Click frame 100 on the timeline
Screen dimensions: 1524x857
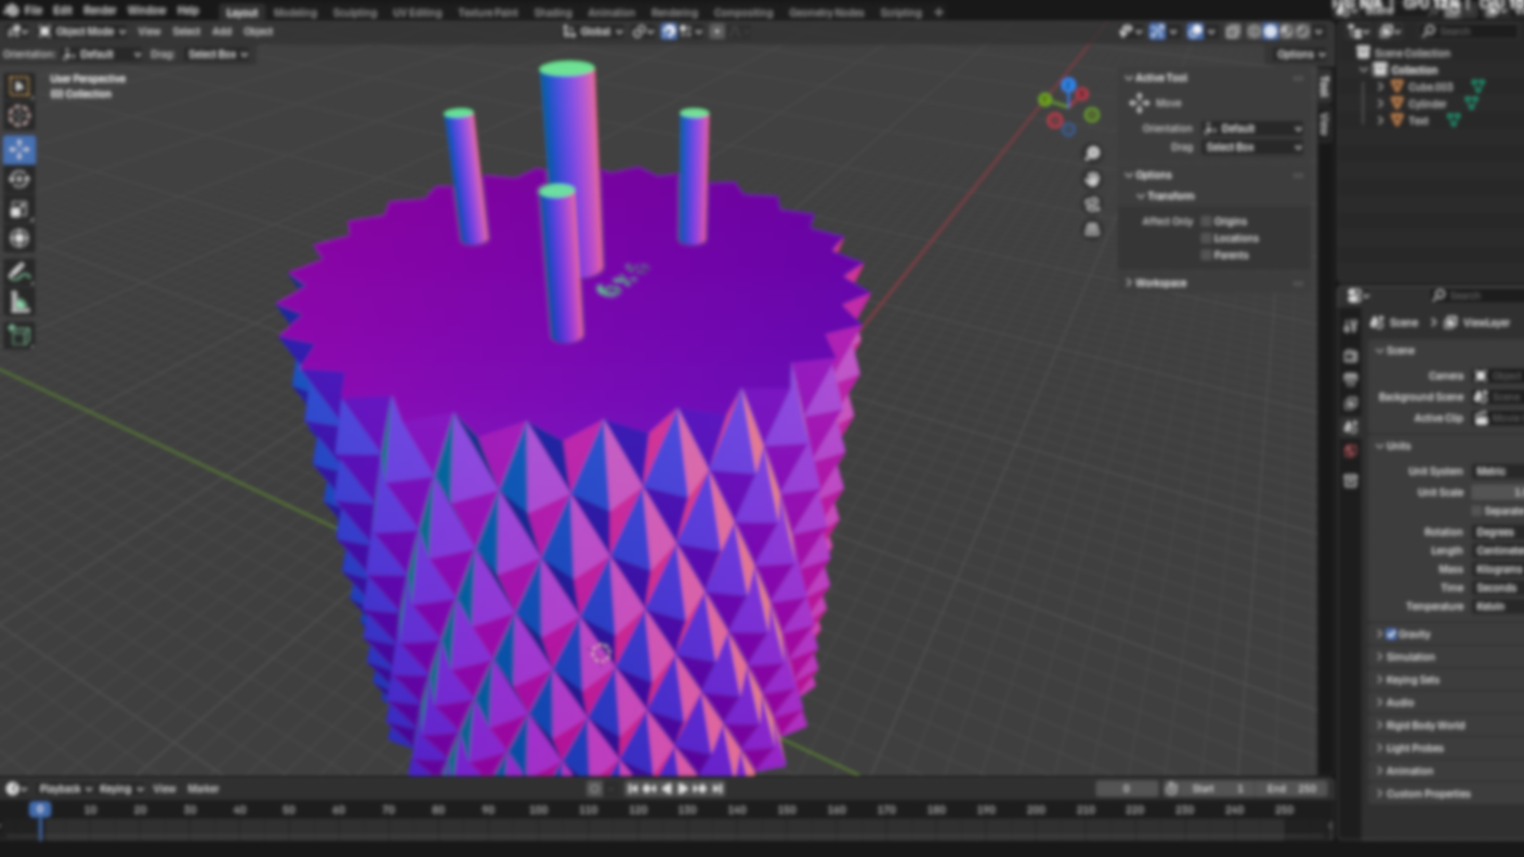pos(537,811)
